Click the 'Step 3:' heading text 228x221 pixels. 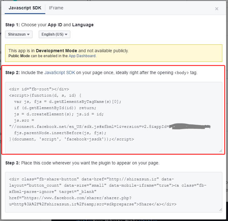[12, 163]
